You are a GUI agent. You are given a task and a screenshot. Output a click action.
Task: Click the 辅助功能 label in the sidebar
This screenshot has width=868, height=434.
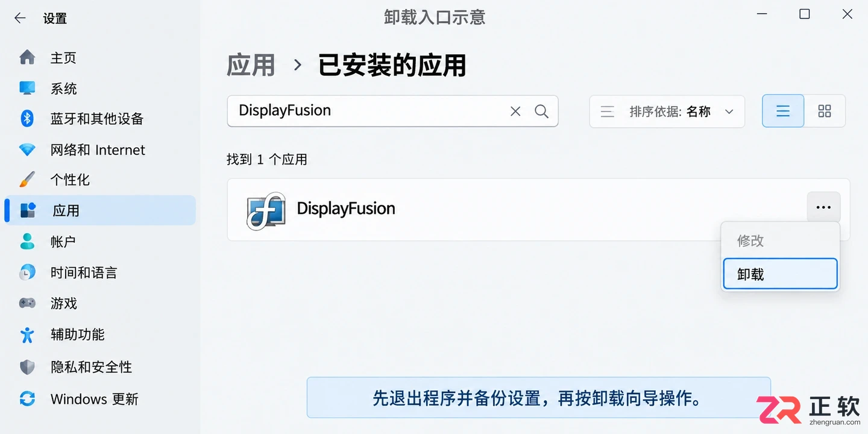[77, 335]
